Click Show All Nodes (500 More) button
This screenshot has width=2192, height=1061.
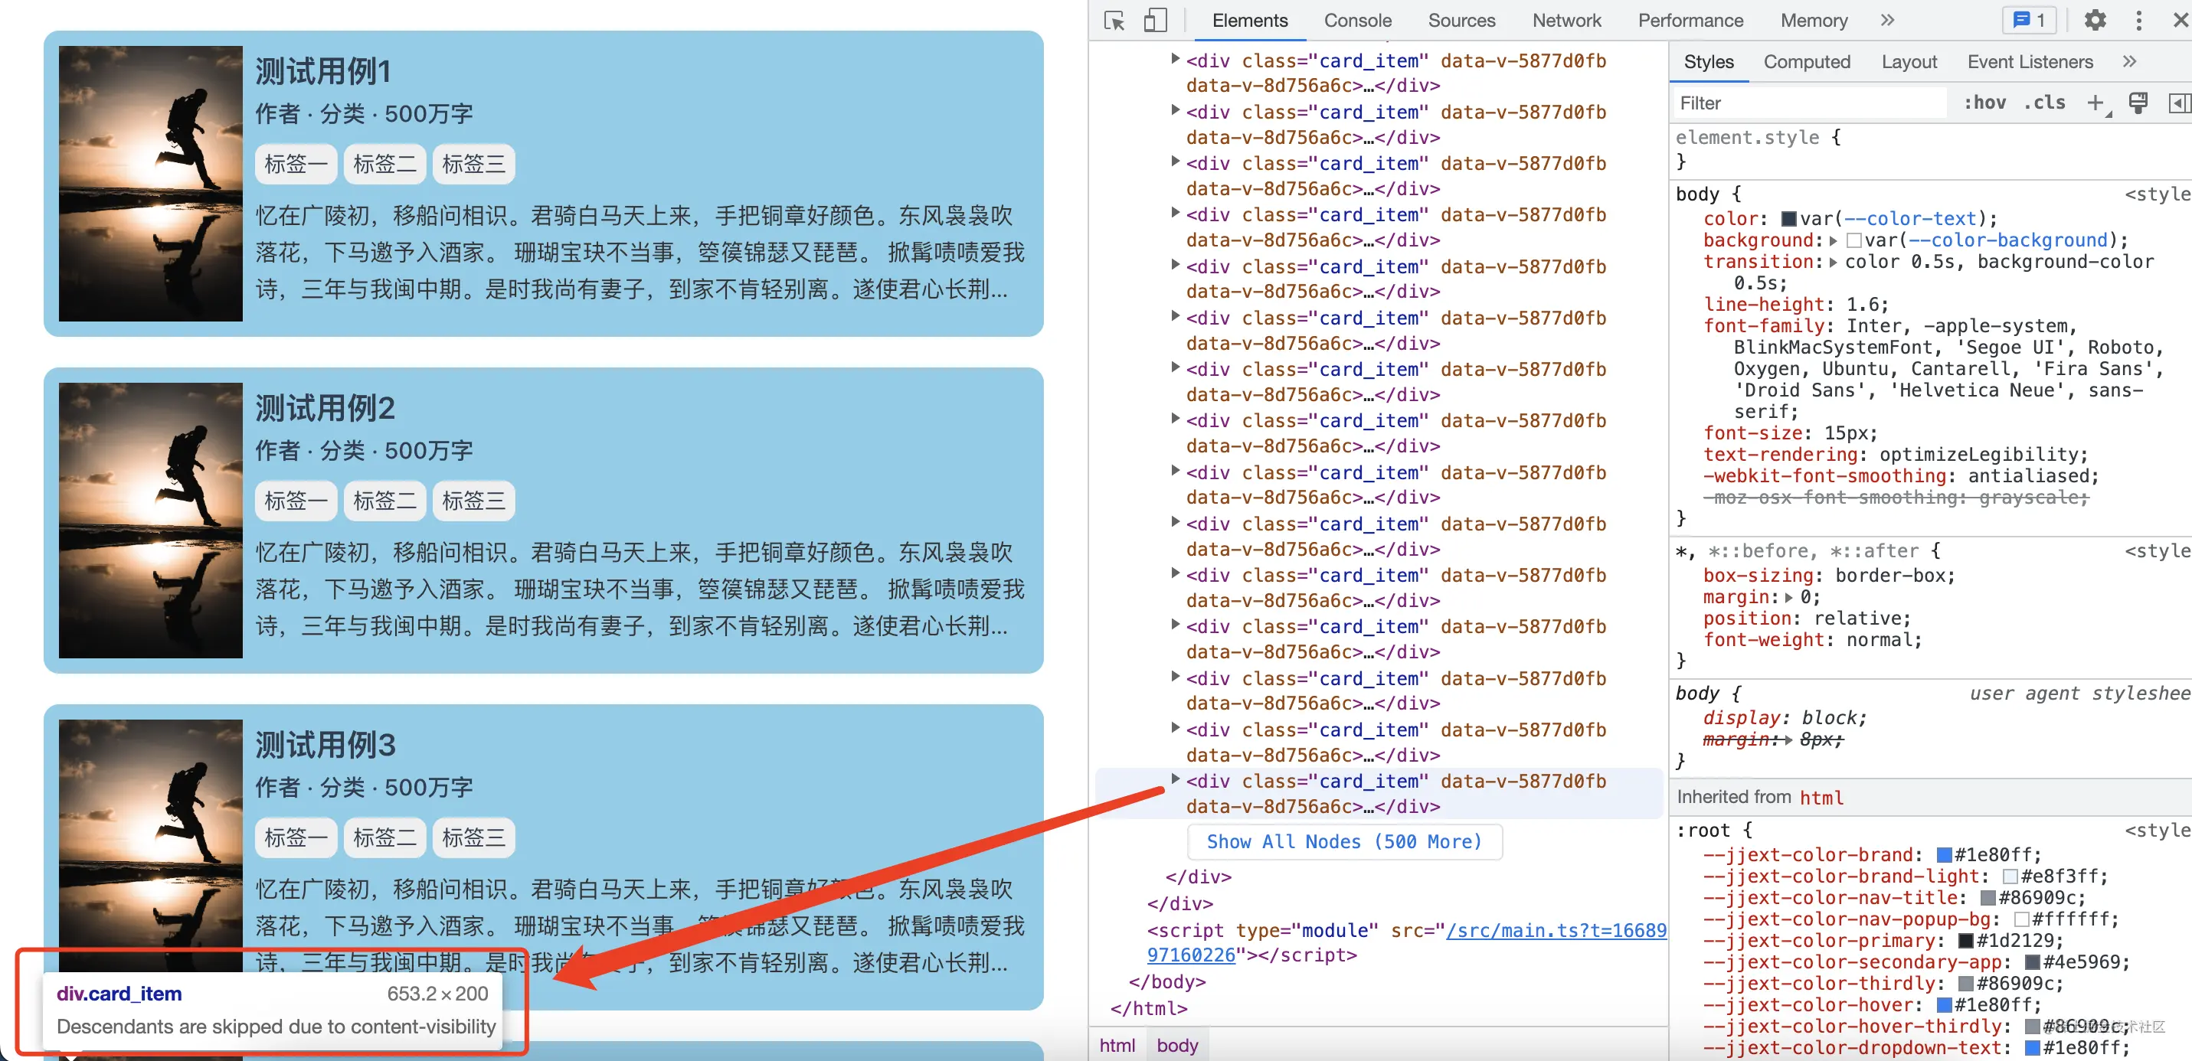[x=1342, y=841]
